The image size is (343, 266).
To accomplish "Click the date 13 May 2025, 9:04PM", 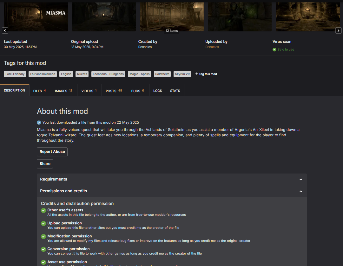I will (87, 47).
